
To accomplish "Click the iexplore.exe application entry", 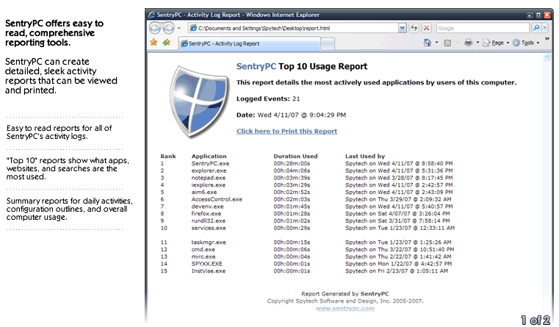I will coord(209,185).
